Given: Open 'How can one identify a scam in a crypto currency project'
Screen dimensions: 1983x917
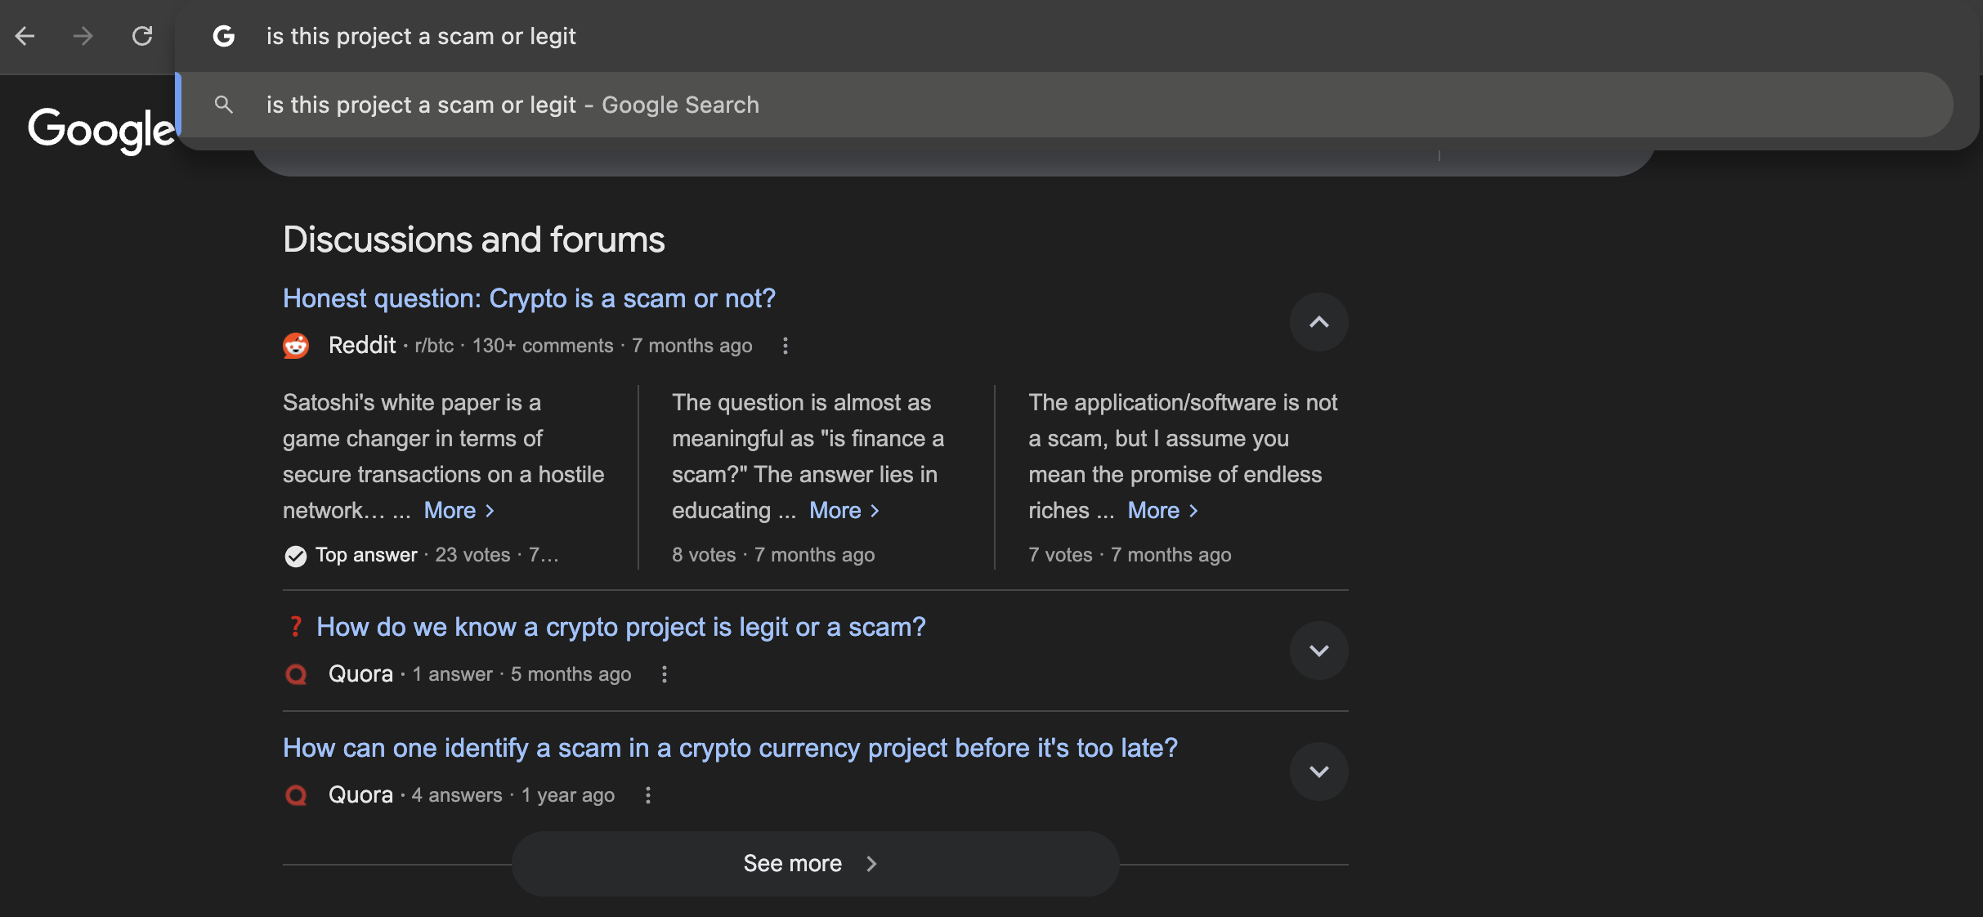Looking at the screenshot, I should [x=730, y=748].
